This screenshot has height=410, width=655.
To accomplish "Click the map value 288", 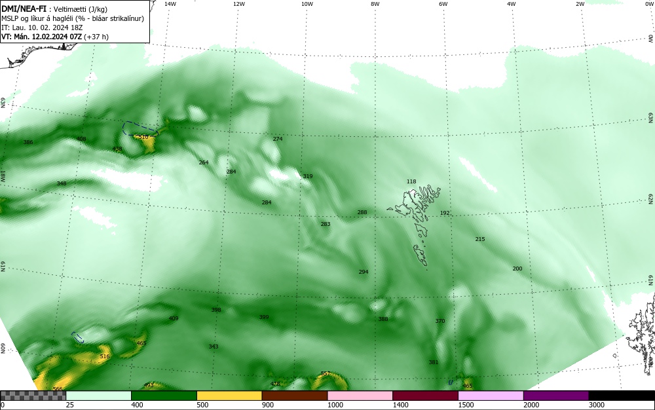I will 362,212.
